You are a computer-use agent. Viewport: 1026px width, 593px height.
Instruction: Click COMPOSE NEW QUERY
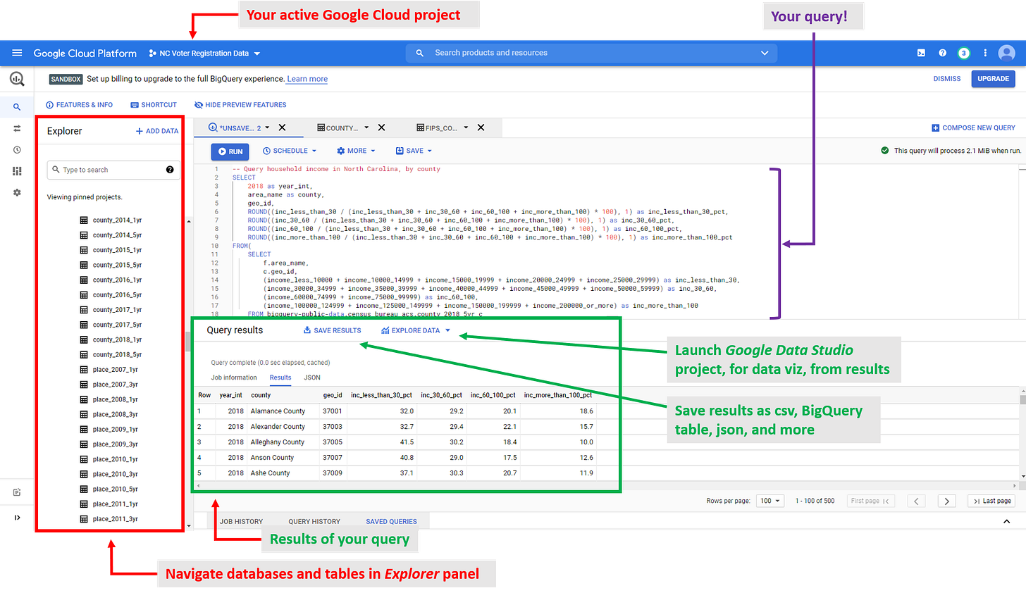point(973,128)
